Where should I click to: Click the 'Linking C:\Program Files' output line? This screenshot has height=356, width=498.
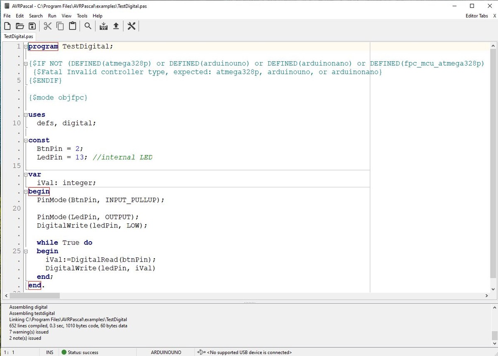[68, 320]
